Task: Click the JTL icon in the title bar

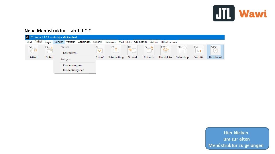Action: 27,37
